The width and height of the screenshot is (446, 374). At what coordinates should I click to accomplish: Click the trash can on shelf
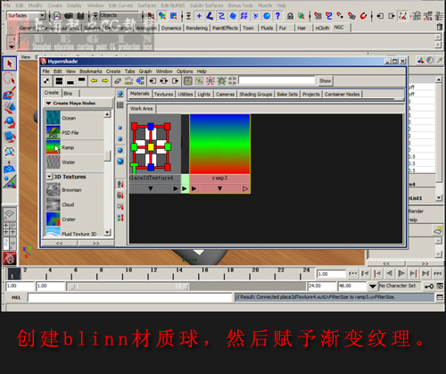tap(439, 27)
